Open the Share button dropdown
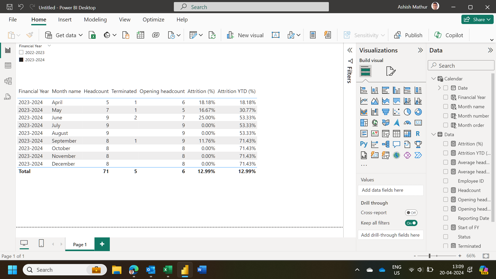Image resolution: width=496 pixels, height=279 pixels. (489, 19)
